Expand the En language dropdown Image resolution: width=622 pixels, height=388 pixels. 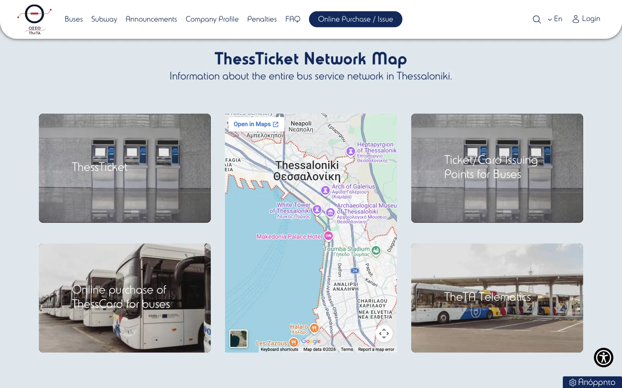555,19
